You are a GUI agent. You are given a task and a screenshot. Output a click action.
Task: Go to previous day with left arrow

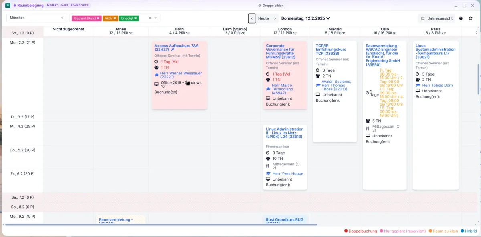(252, 18)
